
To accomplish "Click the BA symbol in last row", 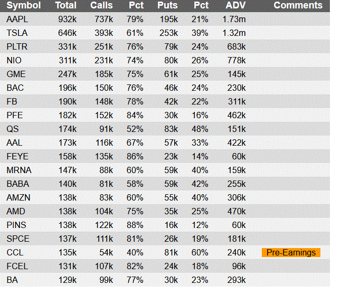I will pyautogui.click(x=12, y=280).
